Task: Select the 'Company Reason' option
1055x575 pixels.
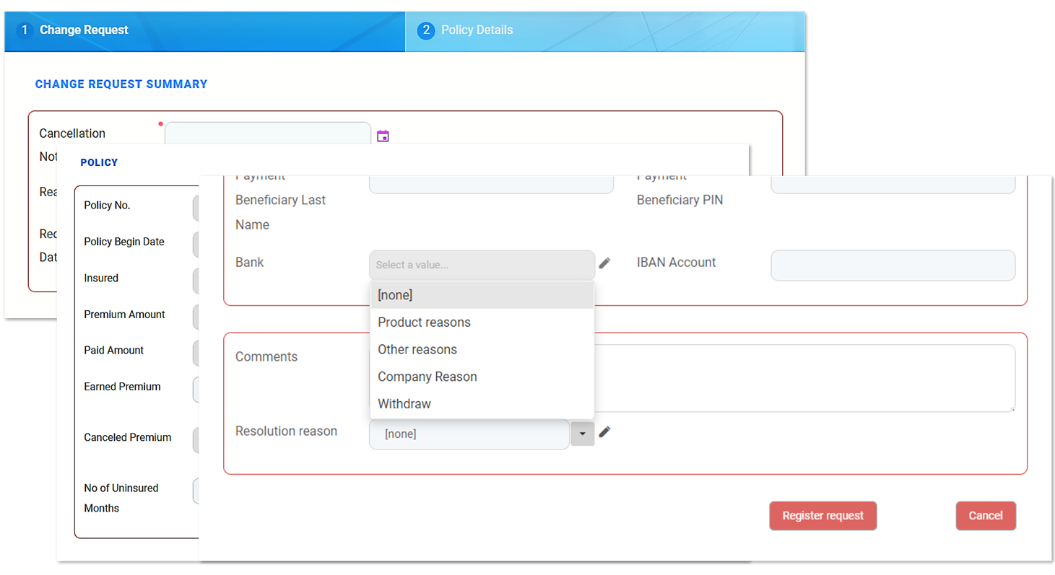Action: [482, 377]
